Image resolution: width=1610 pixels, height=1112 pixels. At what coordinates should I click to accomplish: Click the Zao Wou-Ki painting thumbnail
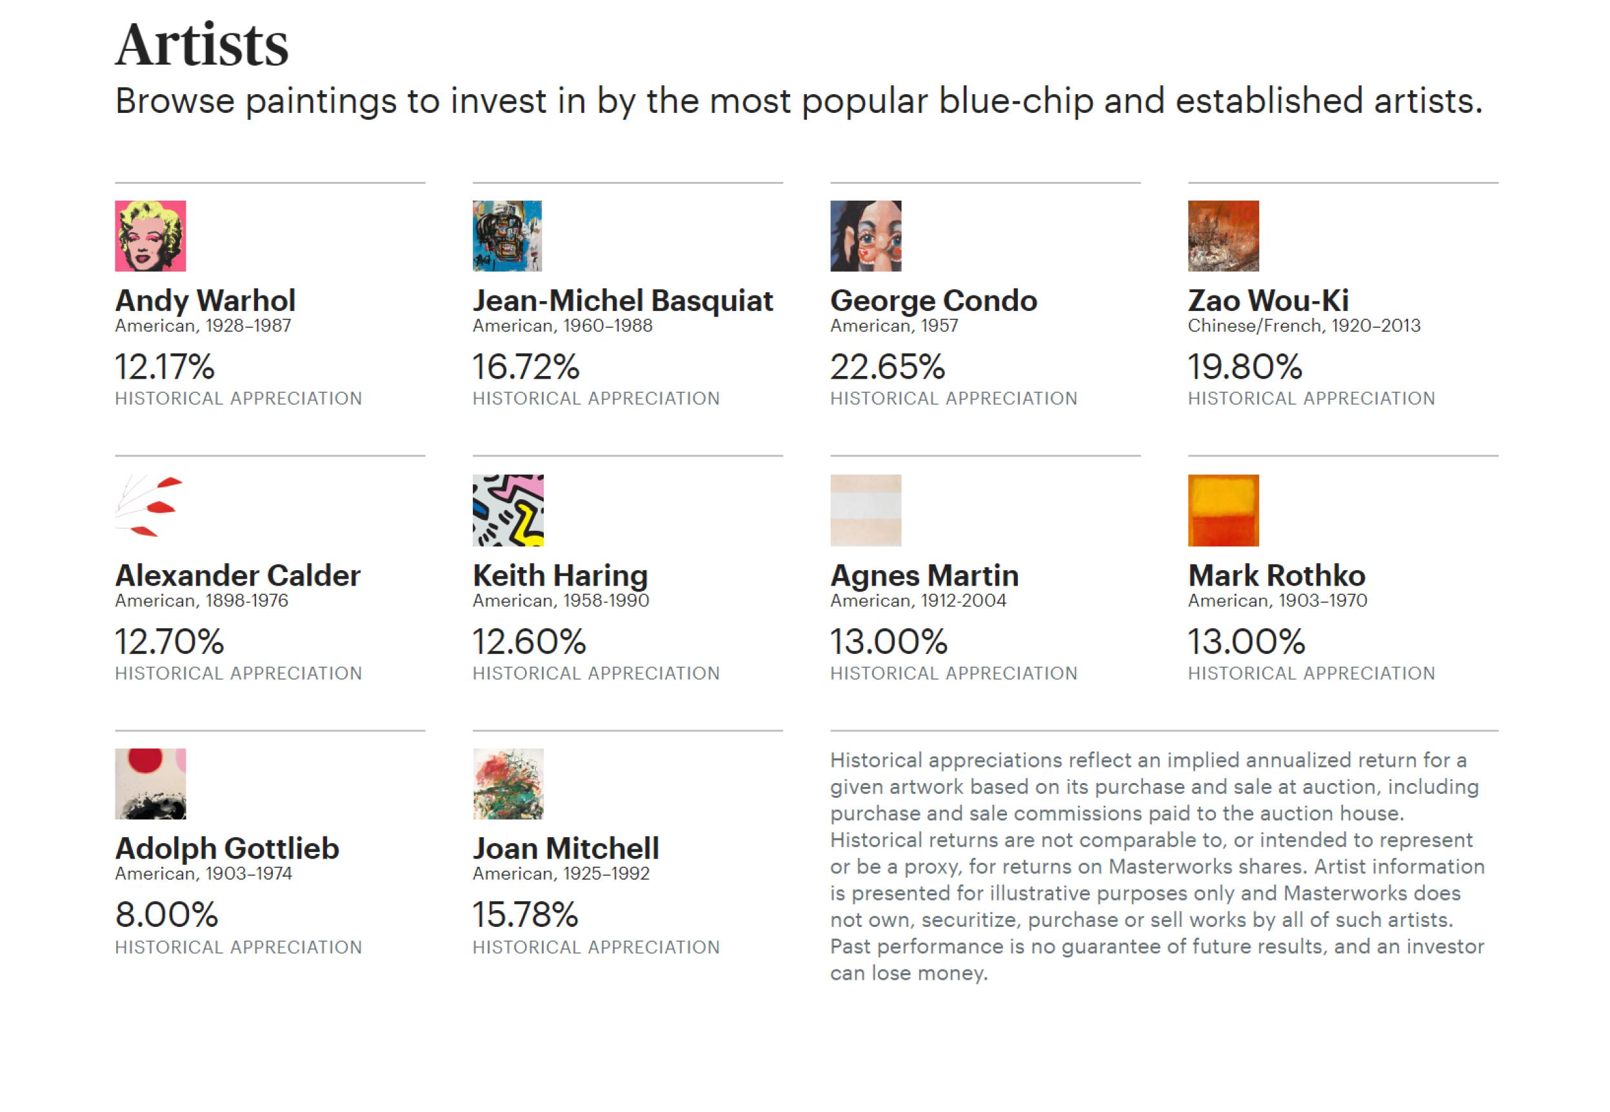[x=1224, y=235]
